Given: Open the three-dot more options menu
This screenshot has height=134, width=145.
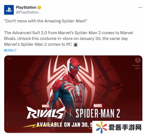Looking at the screenshot, I should click(x=140, y=7).
